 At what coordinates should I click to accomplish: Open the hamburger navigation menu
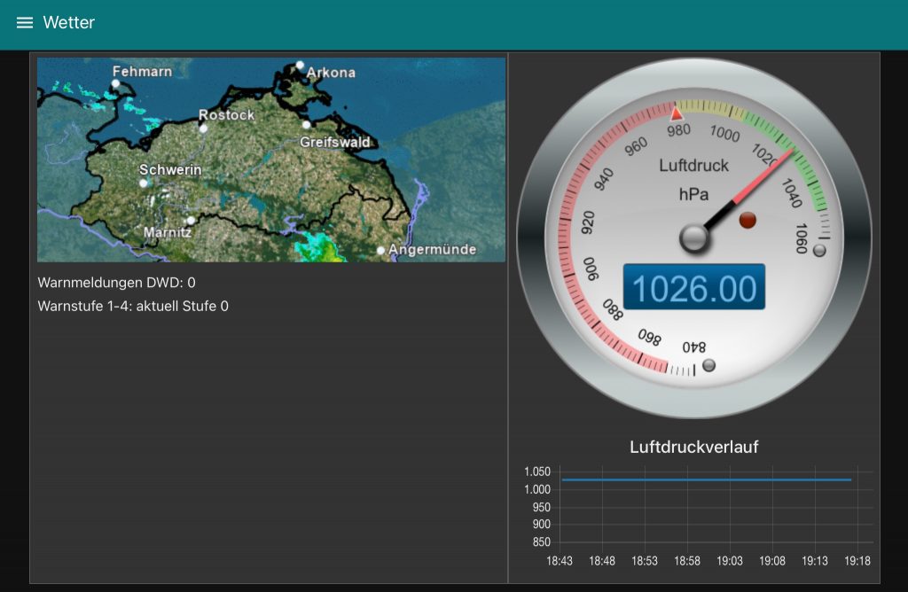24,23
